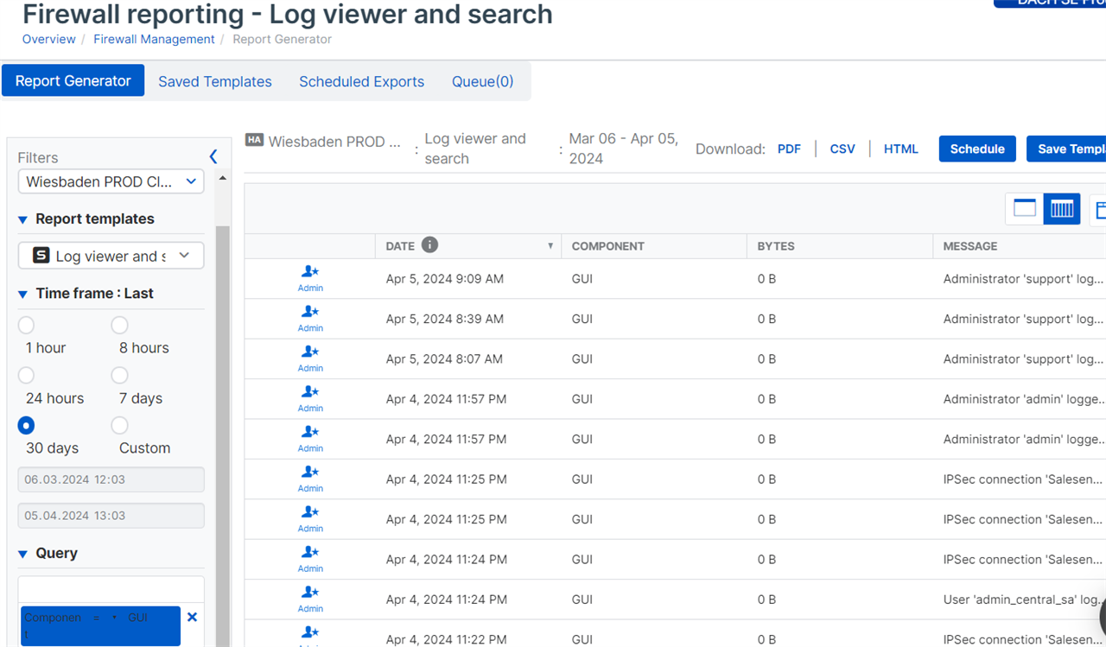Click message in the 9:09 AM row
Screen dimensions: 1106x647
1024,279
